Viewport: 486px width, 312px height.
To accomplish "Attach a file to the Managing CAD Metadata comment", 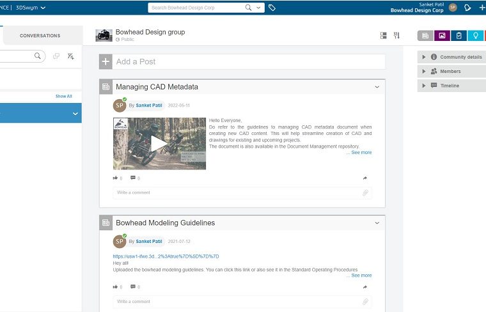I will coord(365,192).
